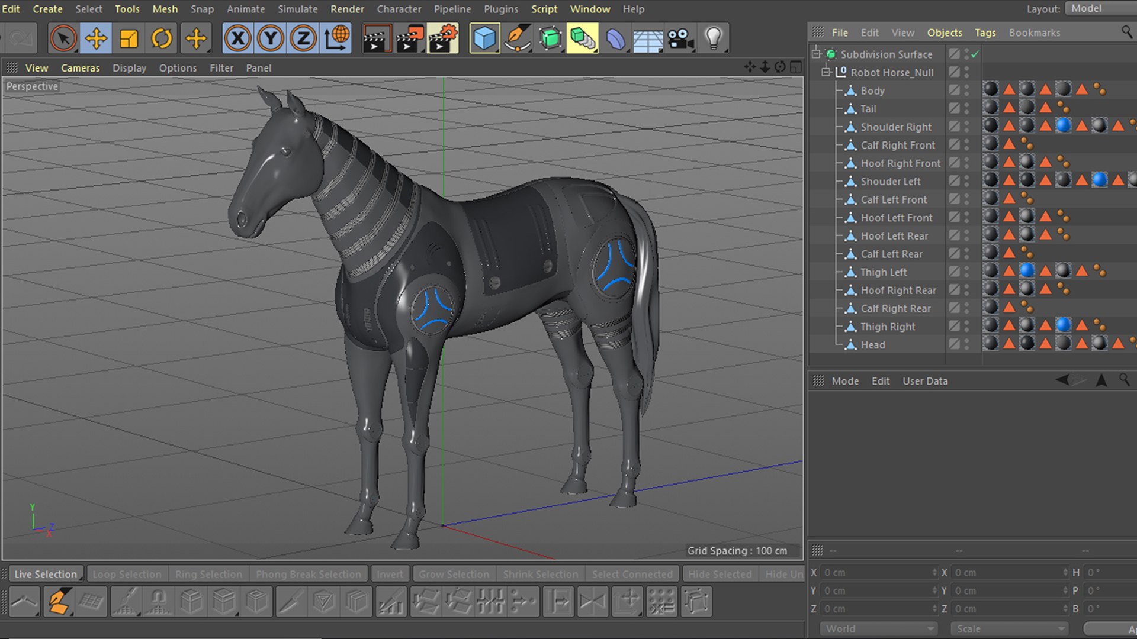Click viewport pan navigation icon
The image size is (1137, 639).
point(750,67)
